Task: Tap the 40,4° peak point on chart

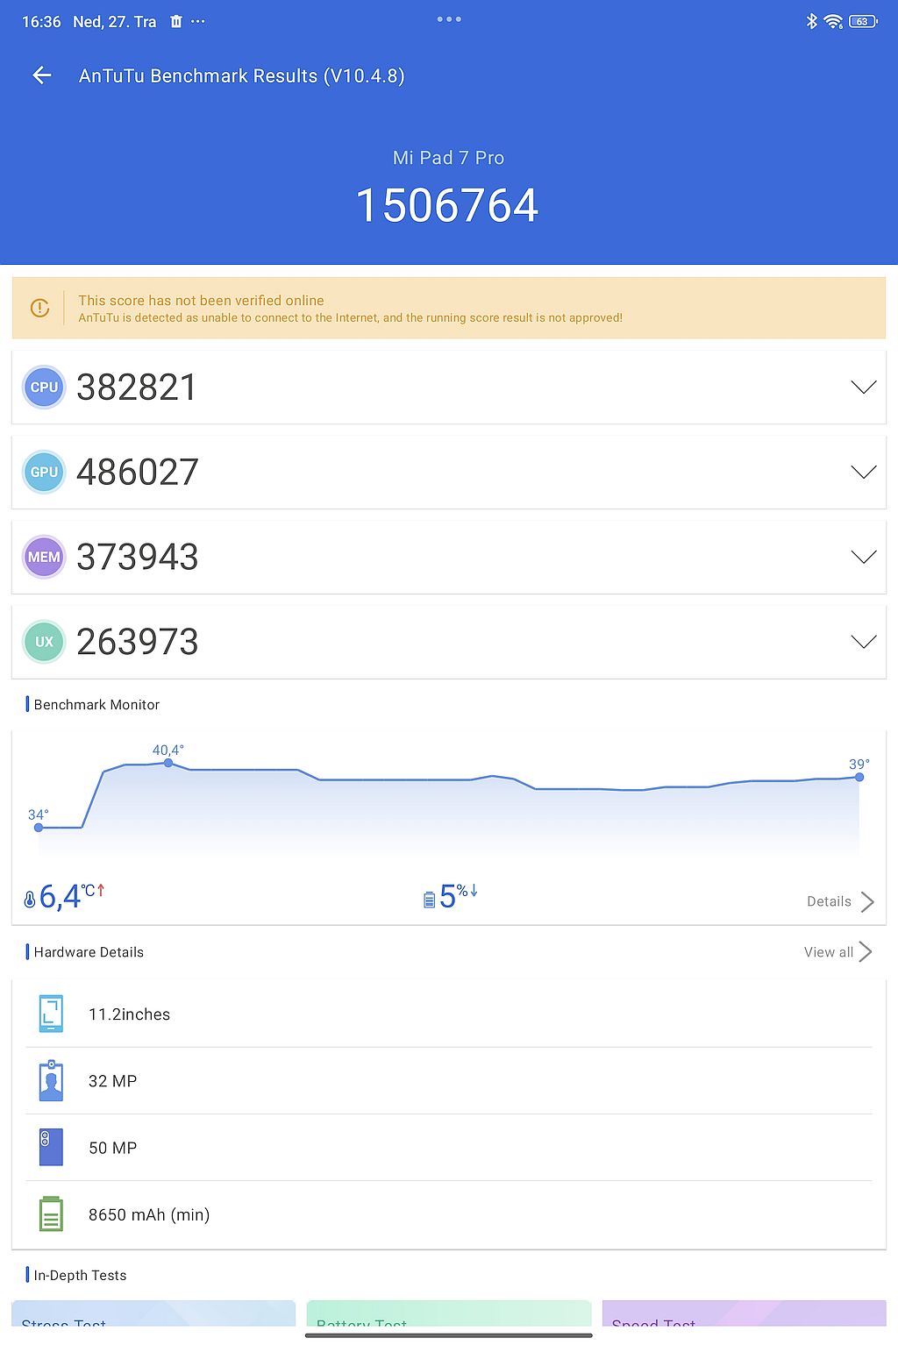Action: pyautogui.click(x=168, y=763)
